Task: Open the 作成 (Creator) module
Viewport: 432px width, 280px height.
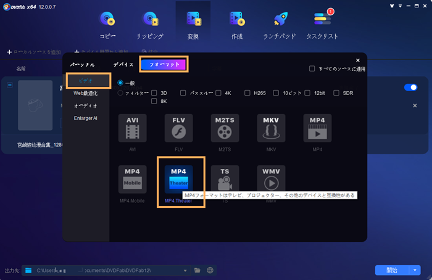Action: pos(236,25)
